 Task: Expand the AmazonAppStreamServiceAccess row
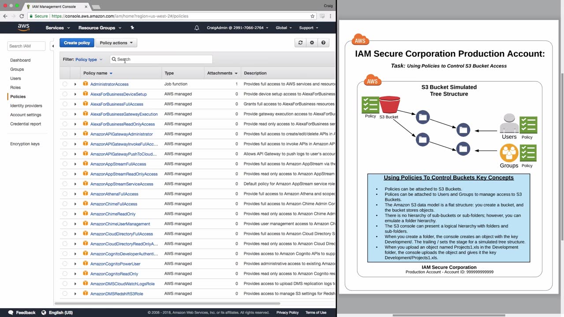point(75,184)
